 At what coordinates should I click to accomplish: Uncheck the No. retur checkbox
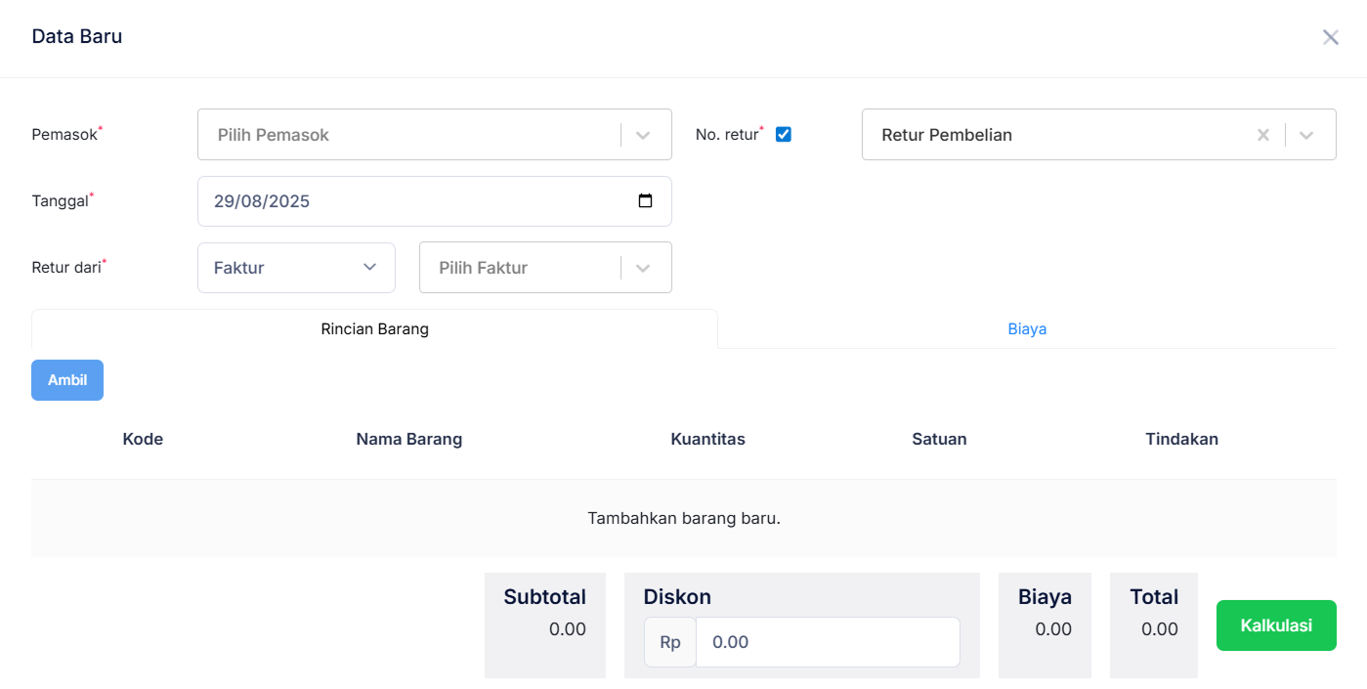(783, 135)
